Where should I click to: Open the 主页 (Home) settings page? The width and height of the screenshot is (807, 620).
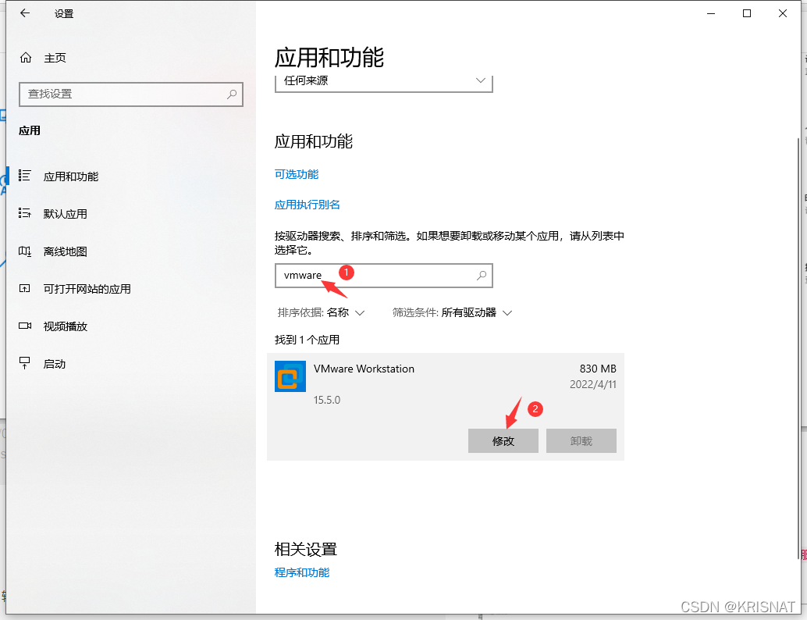(x=52, y=57)
